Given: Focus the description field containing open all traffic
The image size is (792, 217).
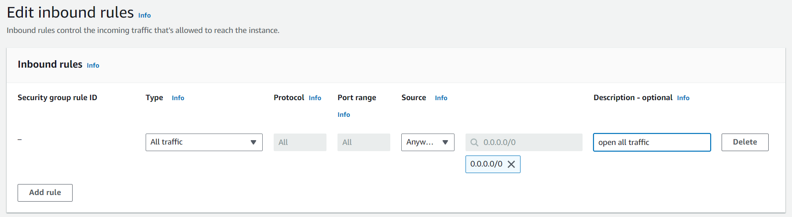Looking at the screenshot, I should tap(651, 142).
